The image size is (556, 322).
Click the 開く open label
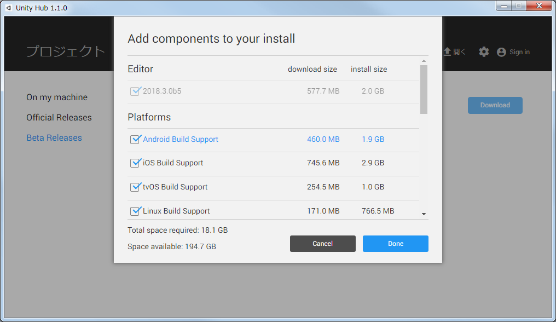[459, 52]
